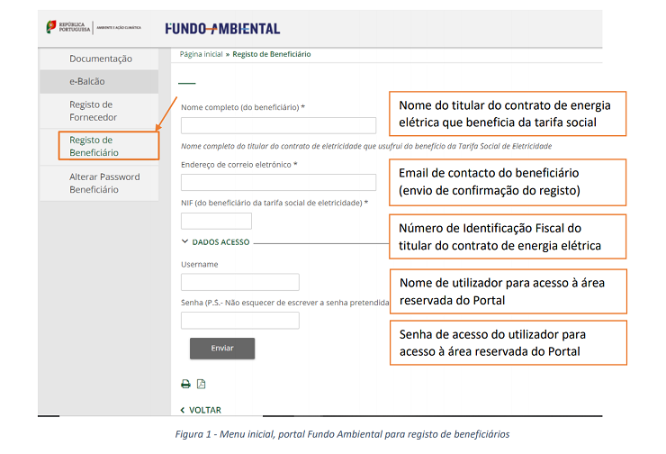Go to Página inicial breadcrumb
This screenshot has height=454, width=666.
coord(201,54)
